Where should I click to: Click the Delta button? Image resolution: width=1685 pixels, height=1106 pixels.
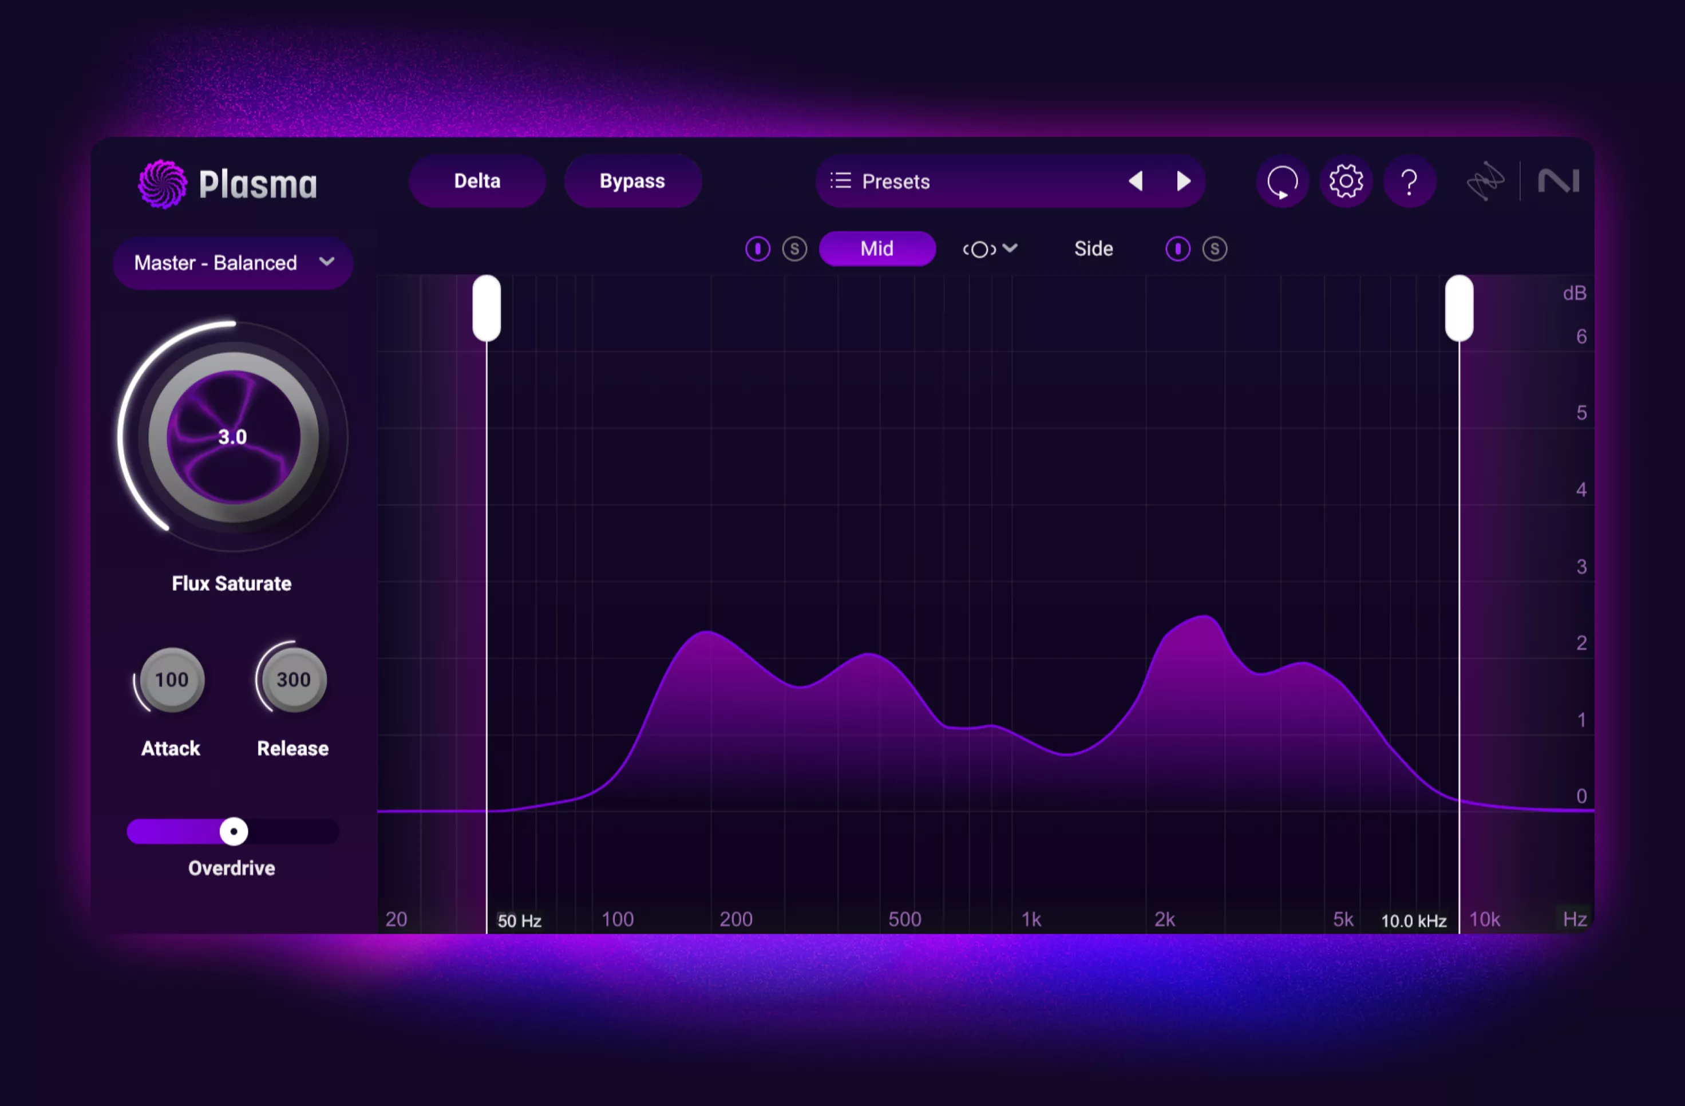coord(476,181)
